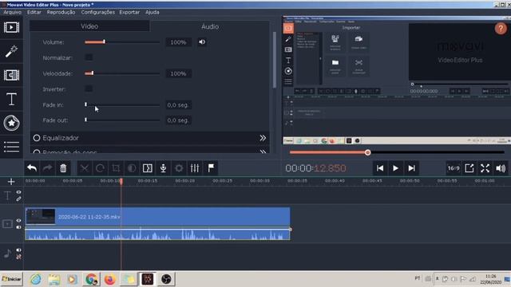Open the Arquivo menu
This screenshot has height=287, width=511.
tap(13, 12)
